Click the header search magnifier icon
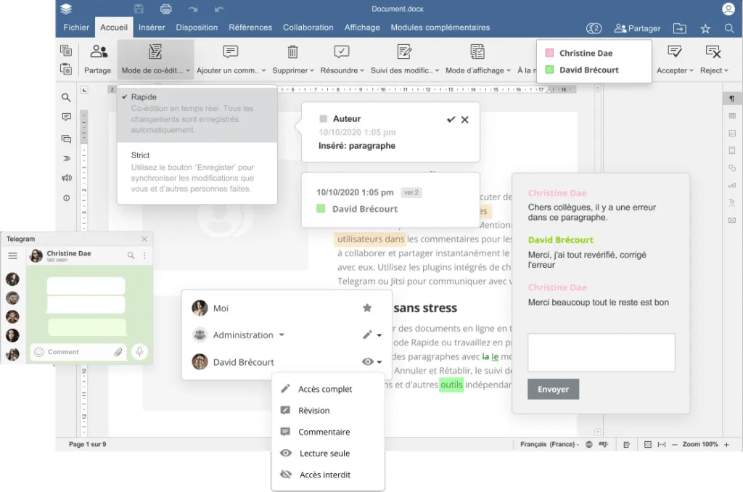The height and width of the screenshot is (492, 743). tap(729, 28)
